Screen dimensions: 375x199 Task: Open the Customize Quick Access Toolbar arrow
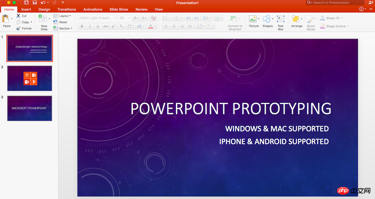(x=62, y=2)
